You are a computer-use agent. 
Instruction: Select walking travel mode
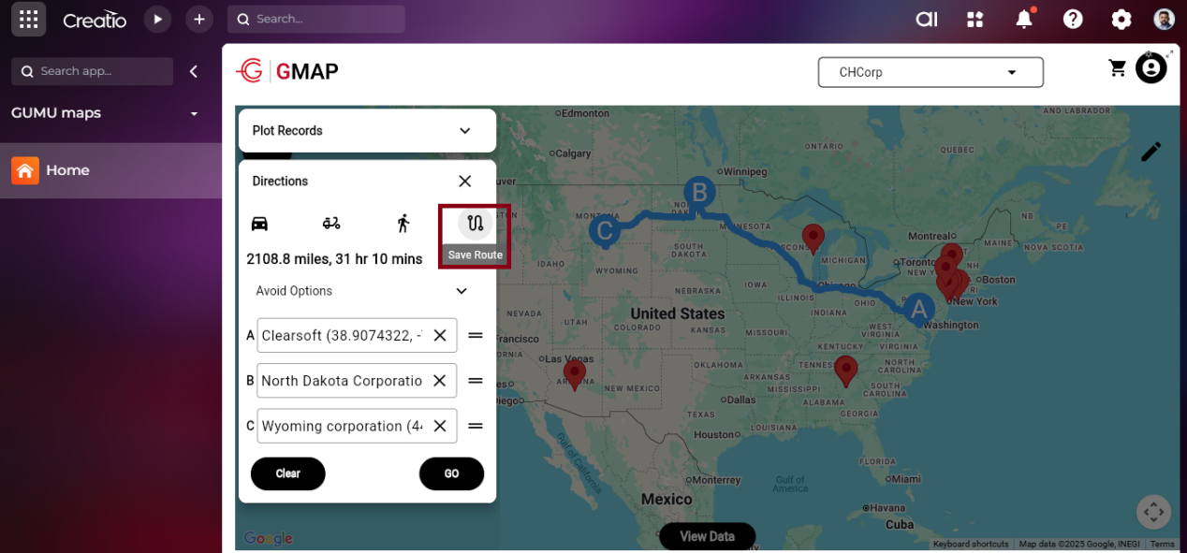[403, 223]
